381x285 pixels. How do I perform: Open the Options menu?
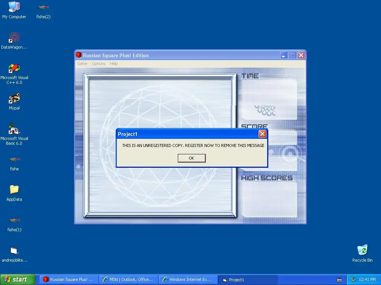point(98,63)
